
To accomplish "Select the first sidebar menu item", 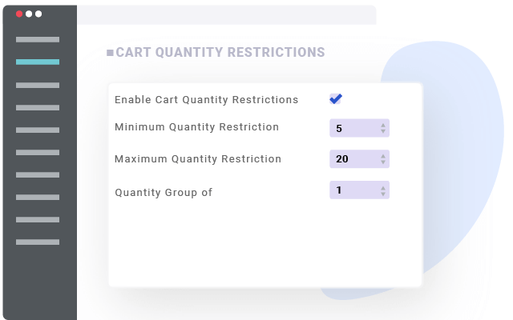I will coord(38,39).
